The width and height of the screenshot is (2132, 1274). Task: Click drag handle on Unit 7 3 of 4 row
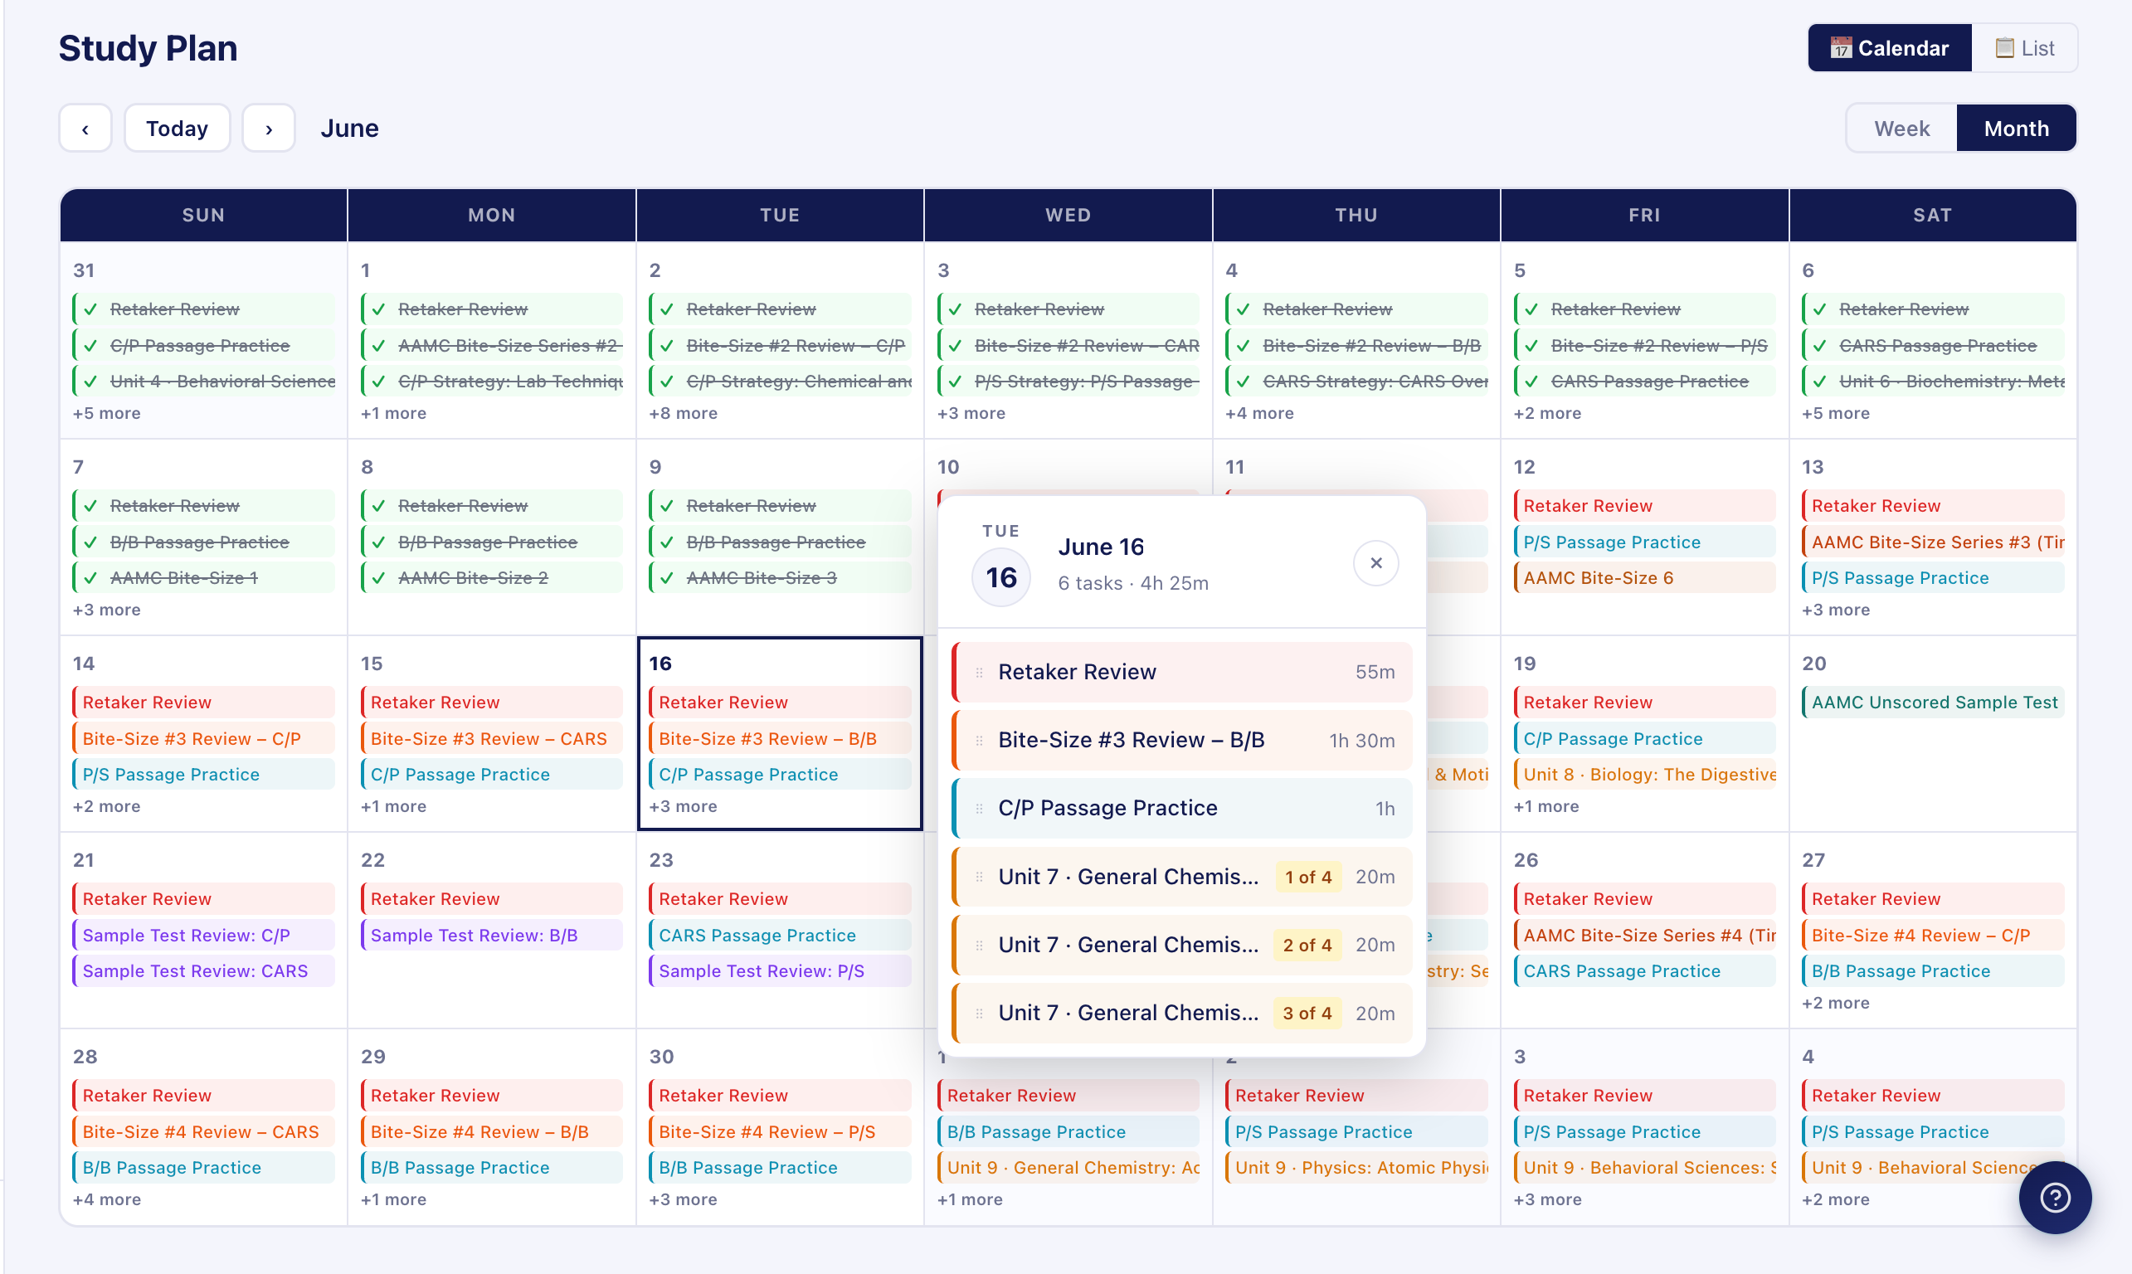click(979, 1013)
